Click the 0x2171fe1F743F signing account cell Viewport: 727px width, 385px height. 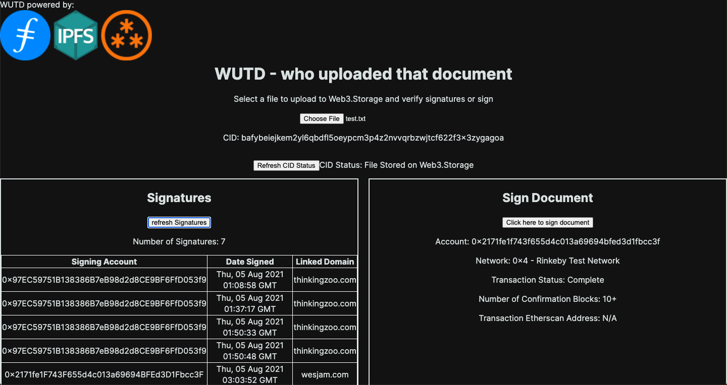(104, 374)
